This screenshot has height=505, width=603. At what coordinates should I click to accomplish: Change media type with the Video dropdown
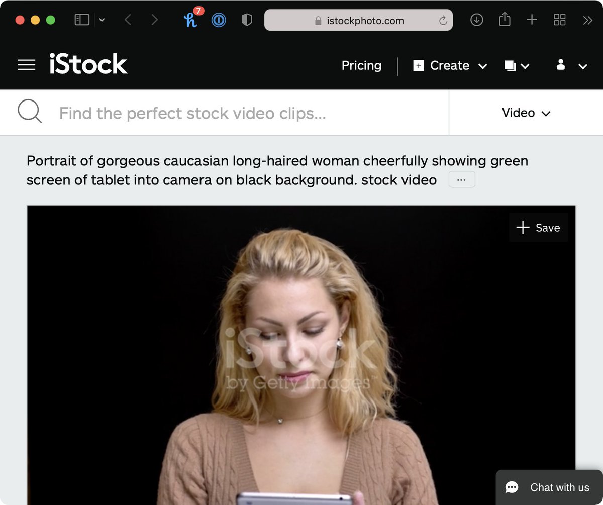pyautogui.click(x=526, y=113)
